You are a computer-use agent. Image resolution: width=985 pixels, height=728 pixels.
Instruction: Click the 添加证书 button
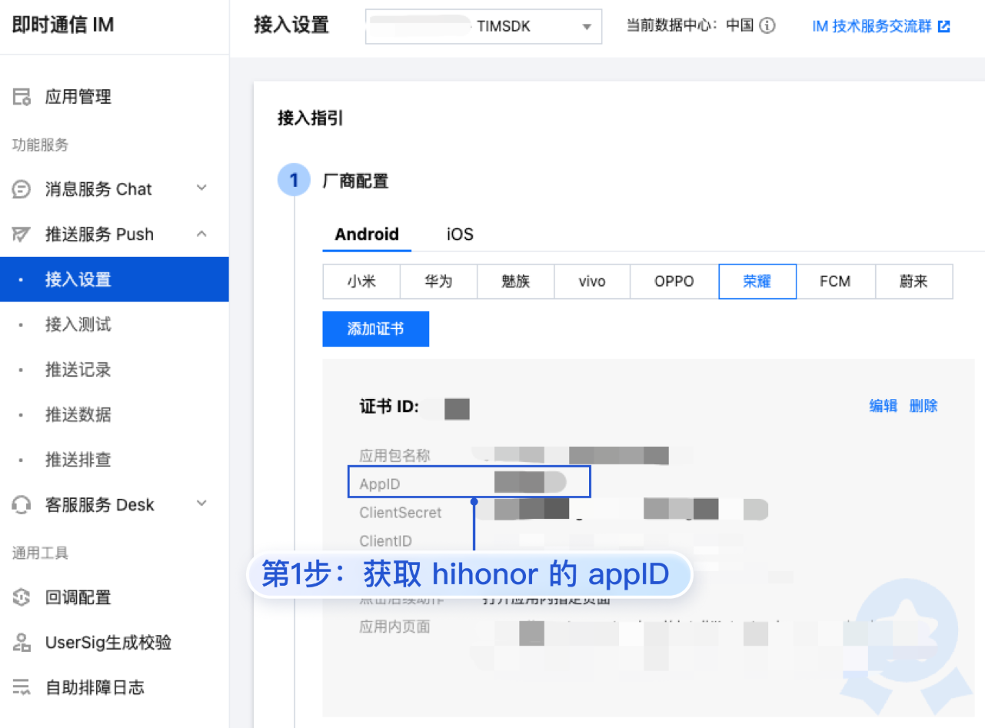tap(375, 329)
